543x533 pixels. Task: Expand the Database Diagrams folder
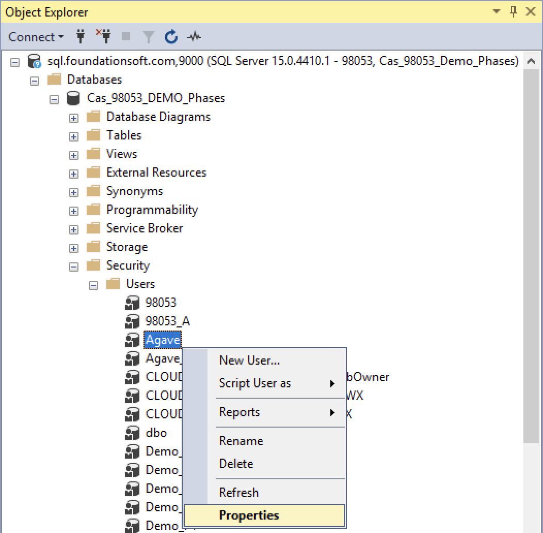(73, 118)
